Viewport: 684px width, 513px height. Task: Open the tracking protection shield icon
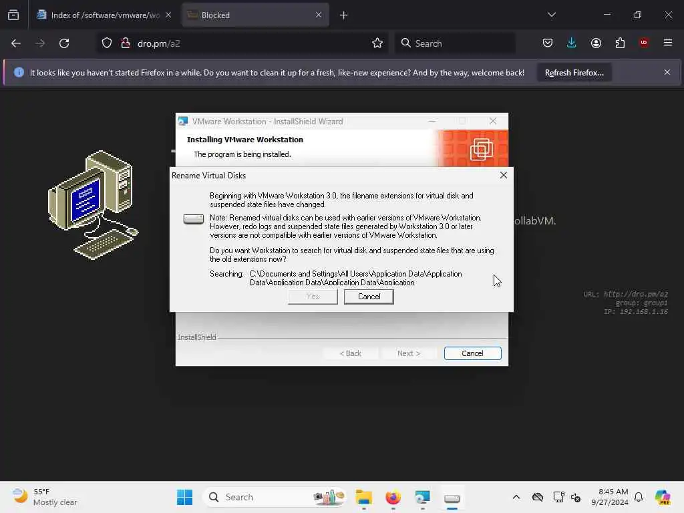coord(107,43)
